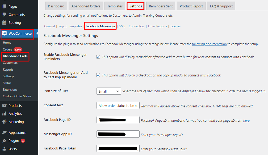Click the Marketing megaphone icon
This screenshot has width=268, height=155.
click(x=5, y=122)
